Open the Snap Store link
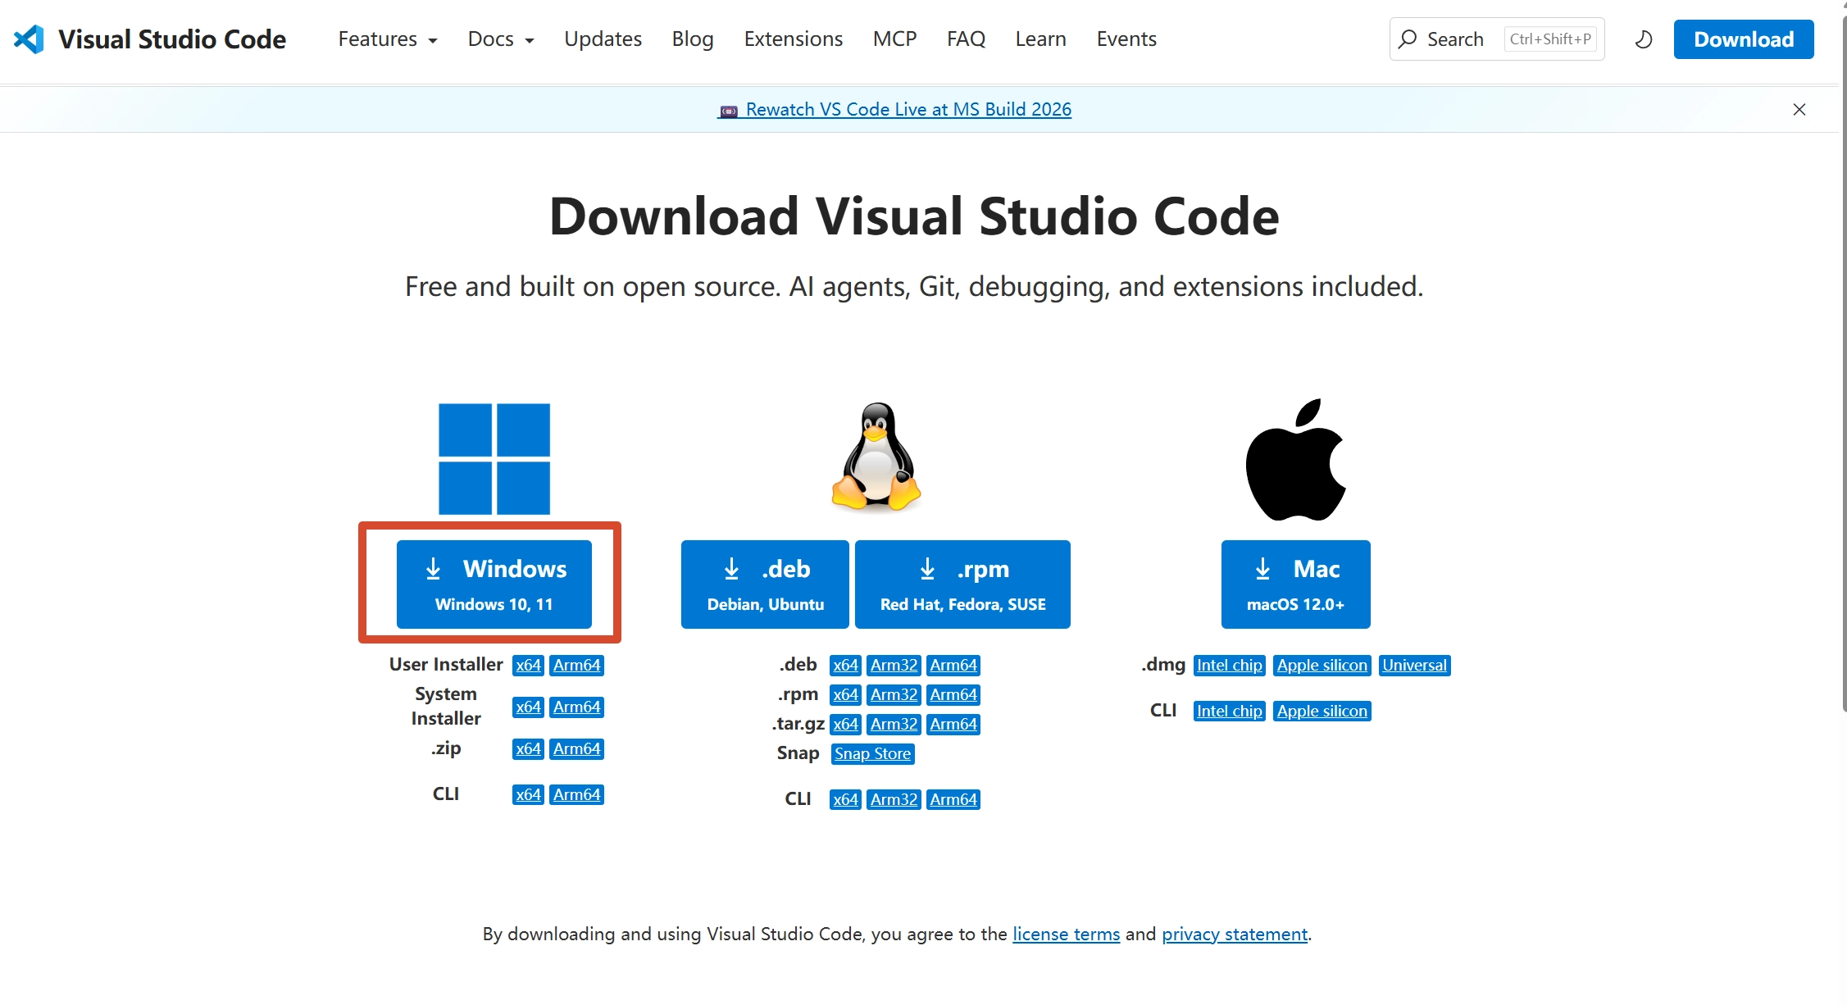This screenshot has height=1005, width=1847. point(872,754)
